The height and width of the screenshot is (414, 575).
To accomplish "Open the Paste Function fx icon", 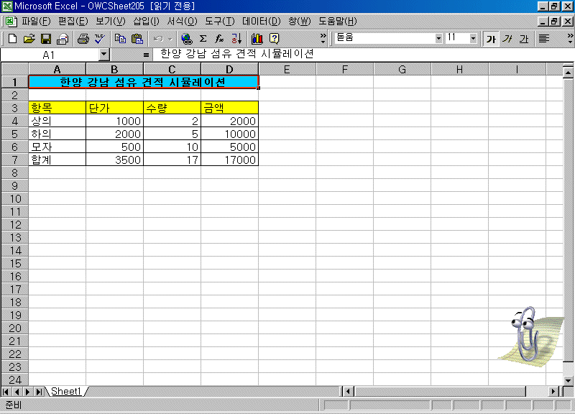I will tap(219, 38).
